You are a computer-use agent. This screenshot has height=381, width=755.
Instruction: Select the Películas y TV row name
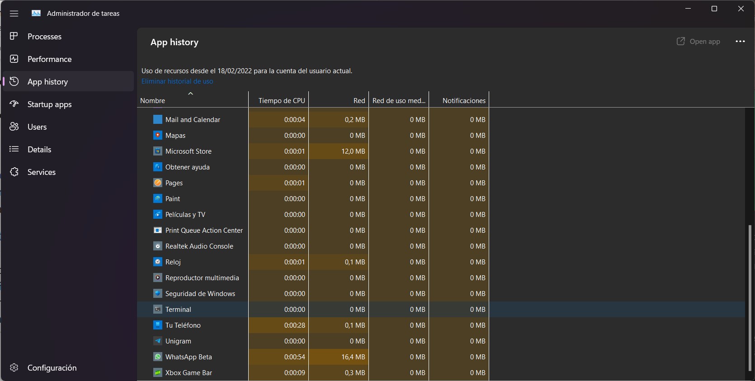tap(185, 215)
